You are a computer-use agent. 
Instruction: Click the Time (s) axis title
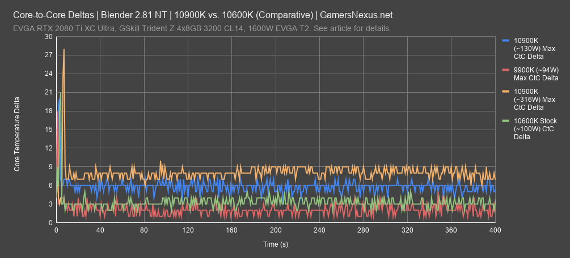(276, 244)
